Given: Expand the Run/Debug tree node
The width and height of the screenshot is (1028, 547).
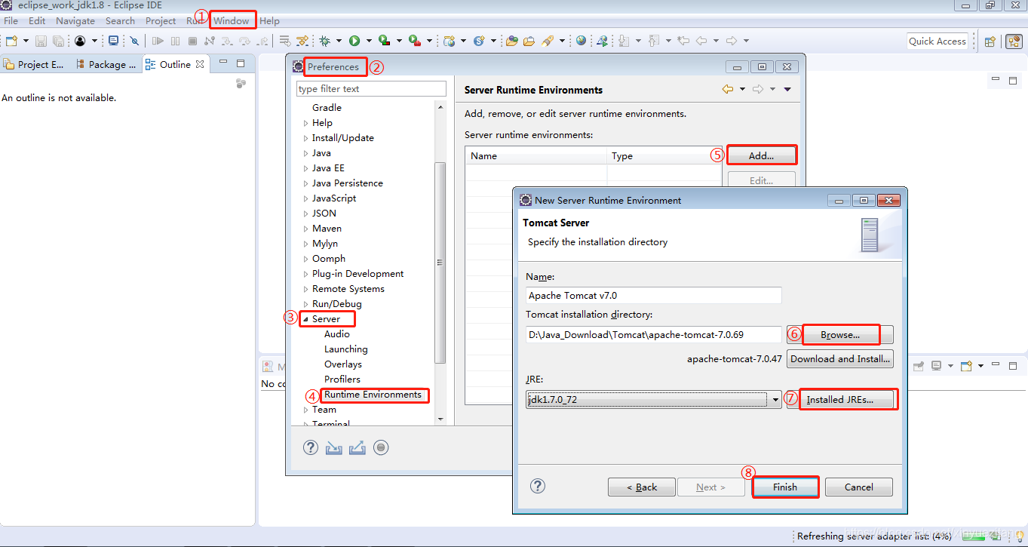Looking at the screenshot, I should coord(305,304).
